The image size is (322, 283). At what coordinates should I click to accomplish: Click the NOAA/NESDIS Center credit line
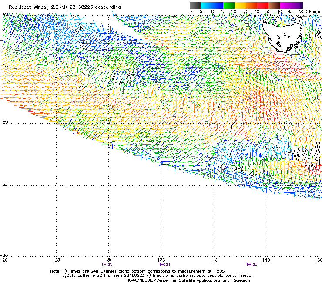click(188, 280)
